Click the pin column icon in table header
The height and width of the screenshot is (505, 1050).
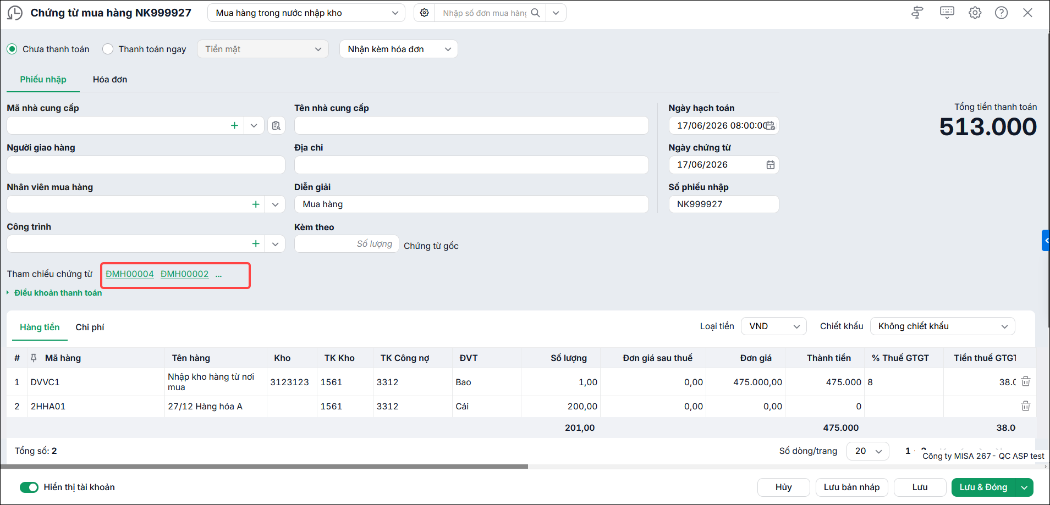tap(34, 358)
